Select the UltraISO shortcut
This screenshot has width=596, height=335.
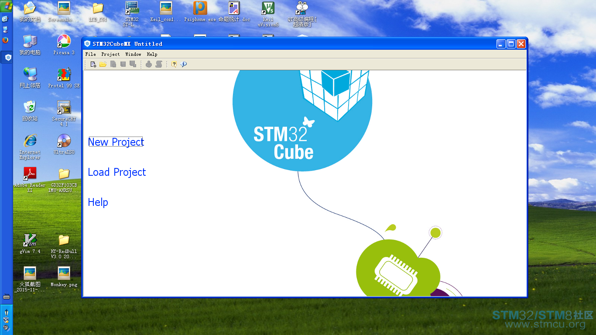(x=64, y=144)
